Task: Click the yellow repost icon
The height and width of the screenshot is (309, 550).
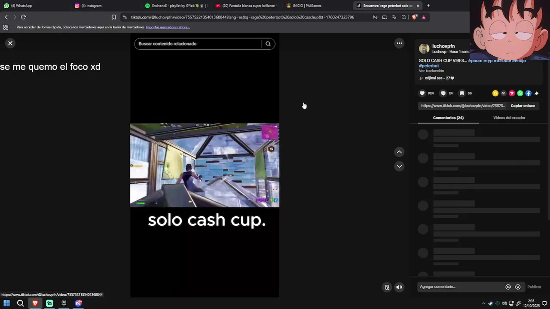Action: [495, 93]
